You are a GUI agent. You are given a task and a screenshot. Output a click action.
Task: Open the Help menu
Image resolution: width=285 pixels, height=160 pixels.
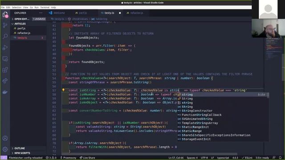[x=53, y=8]
